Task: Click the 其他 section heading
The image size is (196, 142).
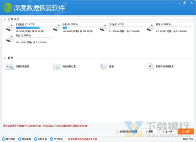Action: pos(11,58)
